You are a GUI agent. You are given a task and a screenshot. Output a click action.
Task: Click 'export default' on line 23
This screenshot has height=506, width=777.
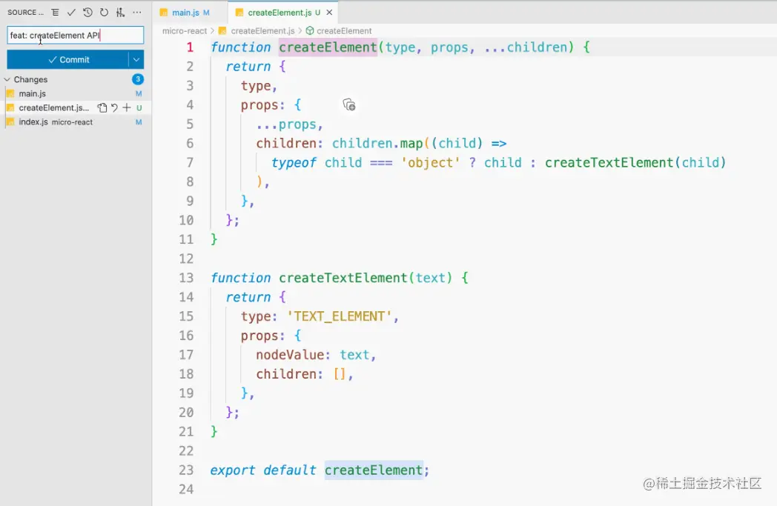[x=262, y=470]
